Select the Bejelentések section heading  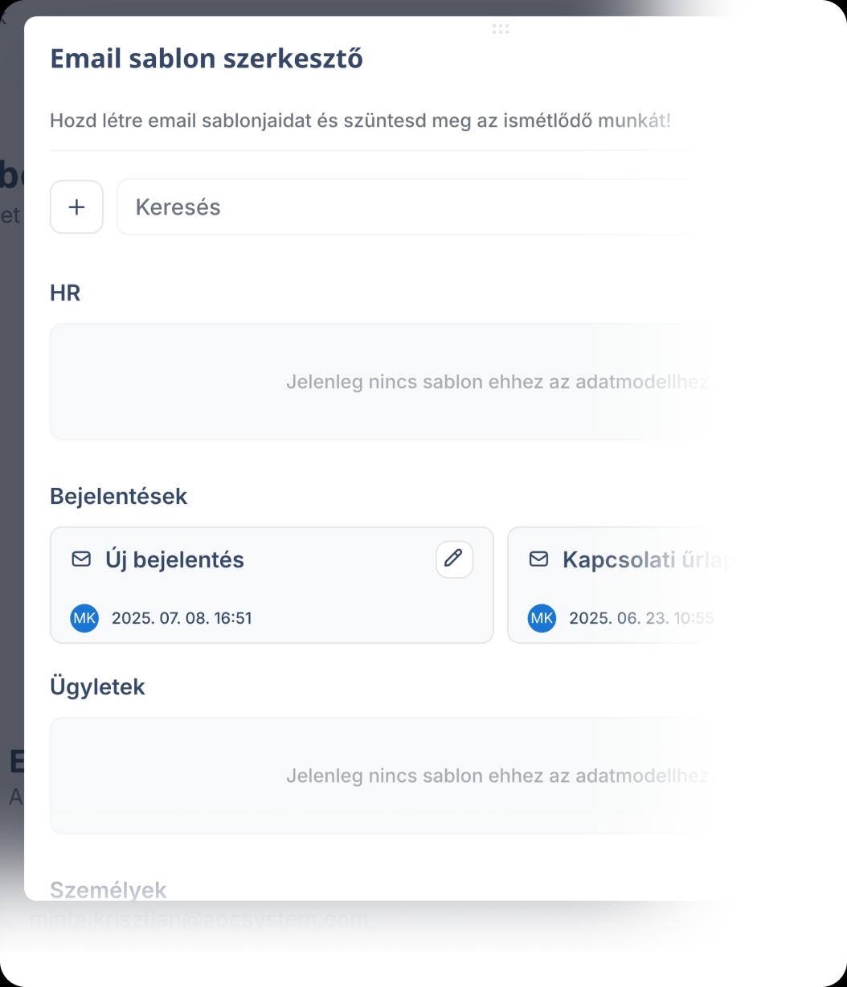[118, 496]
